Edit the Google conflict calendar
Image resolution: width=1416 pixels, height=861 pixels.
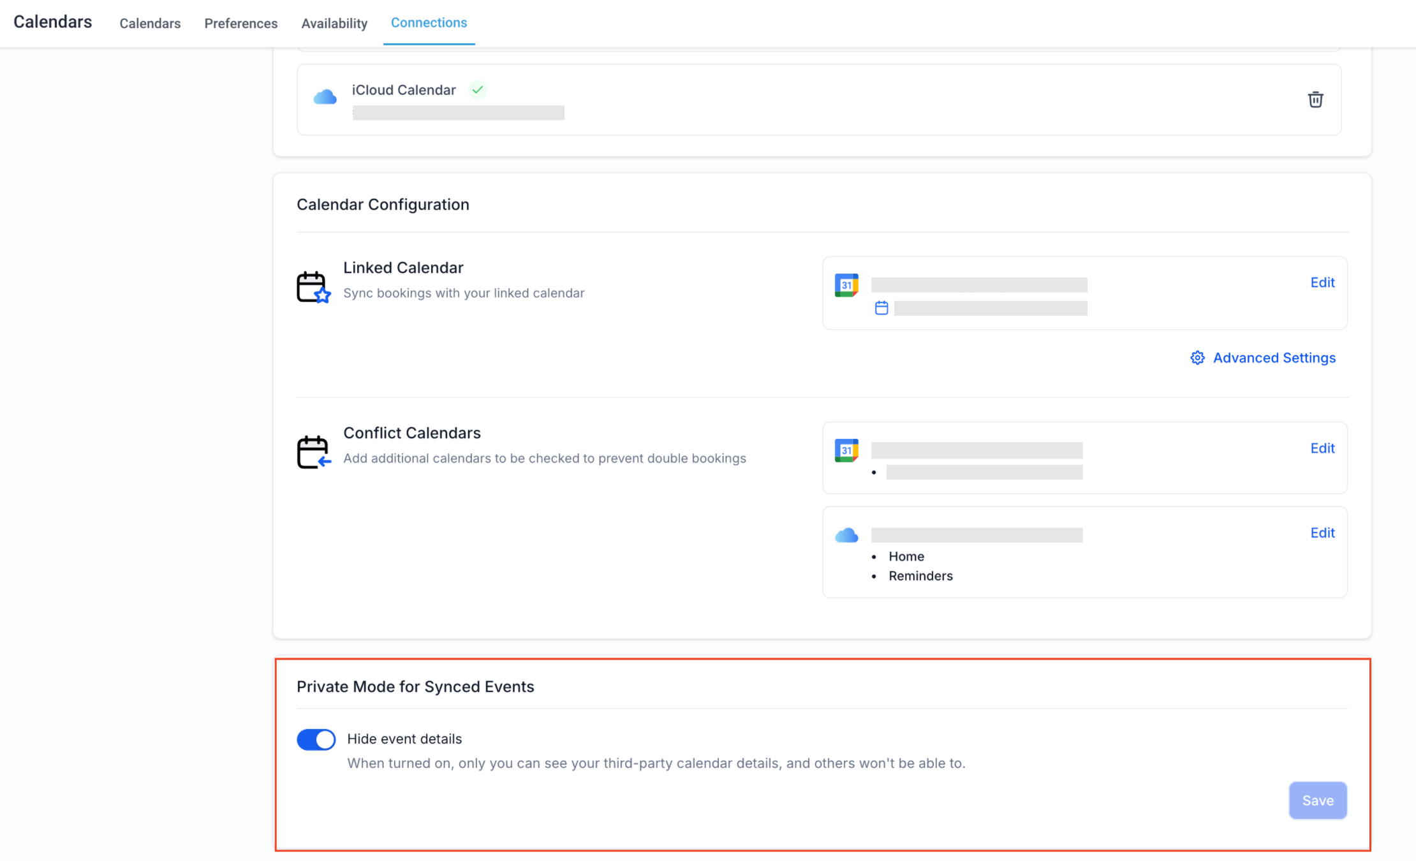[x=1322, y=448]
